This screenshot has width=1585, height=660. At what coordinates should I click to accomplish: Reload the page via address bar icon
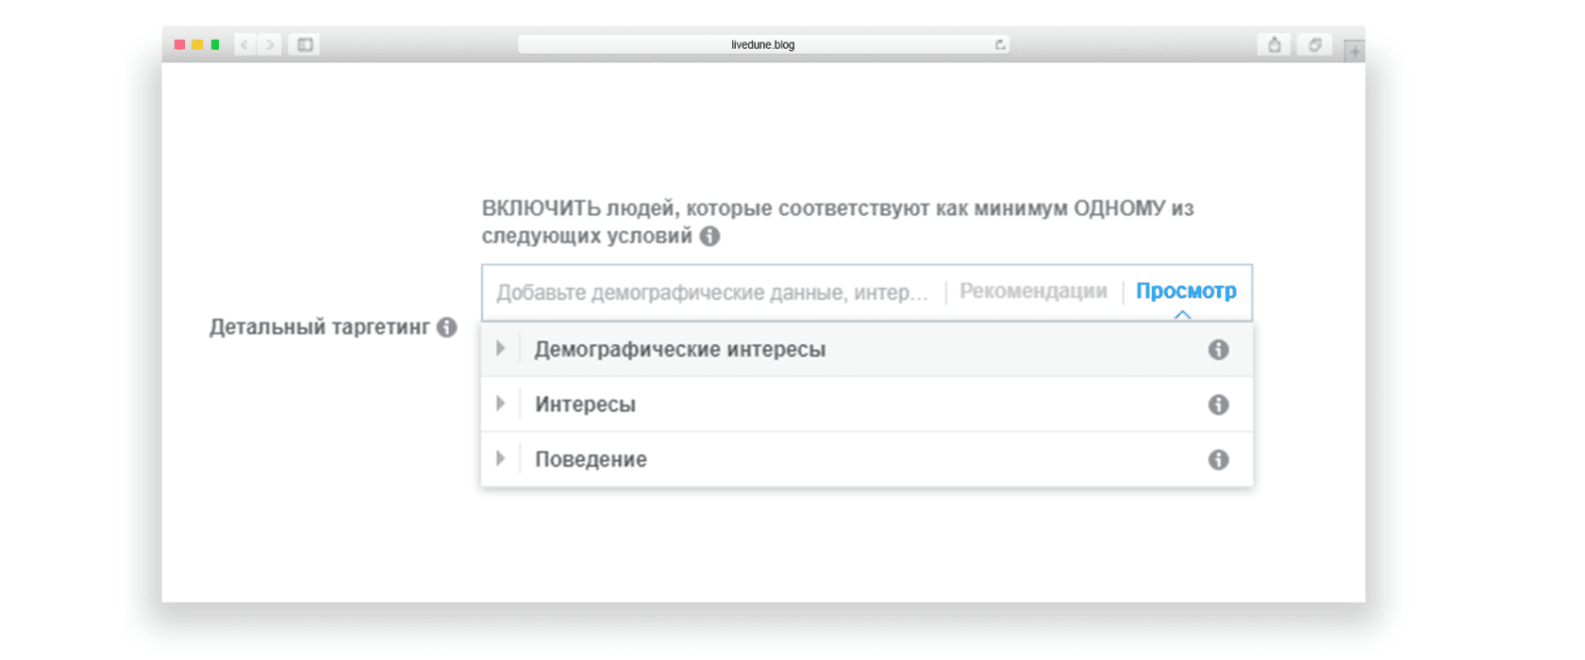pos(999,44)
